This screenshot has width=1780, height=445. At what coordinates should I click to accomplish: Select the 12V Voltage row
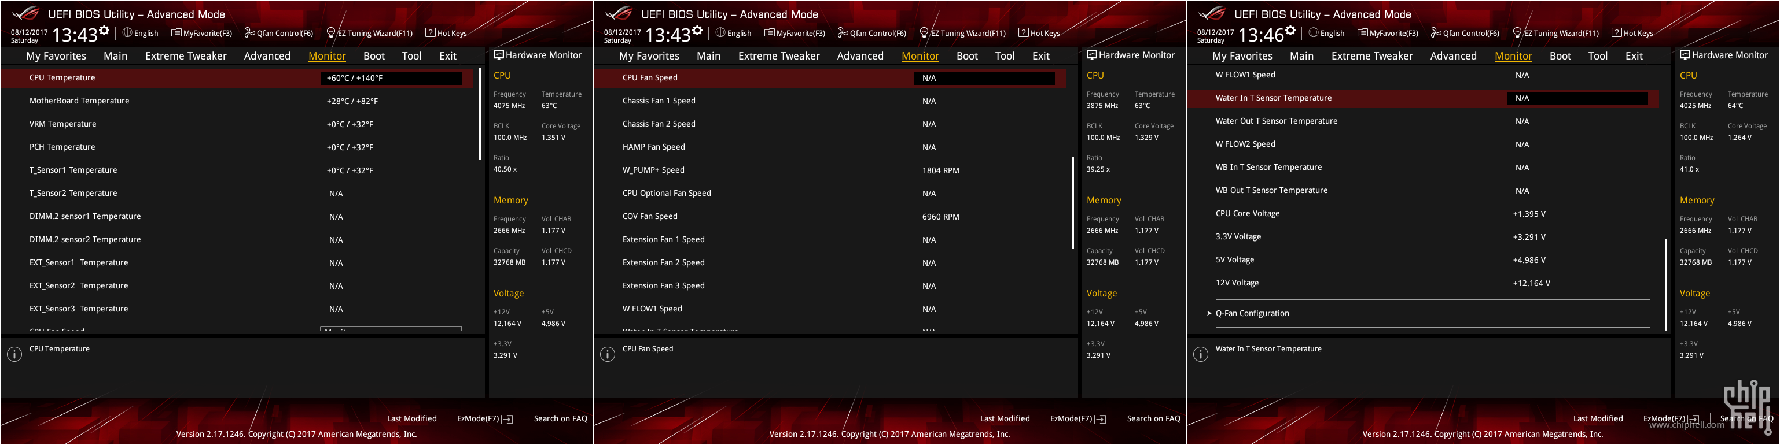[1424, 283]
